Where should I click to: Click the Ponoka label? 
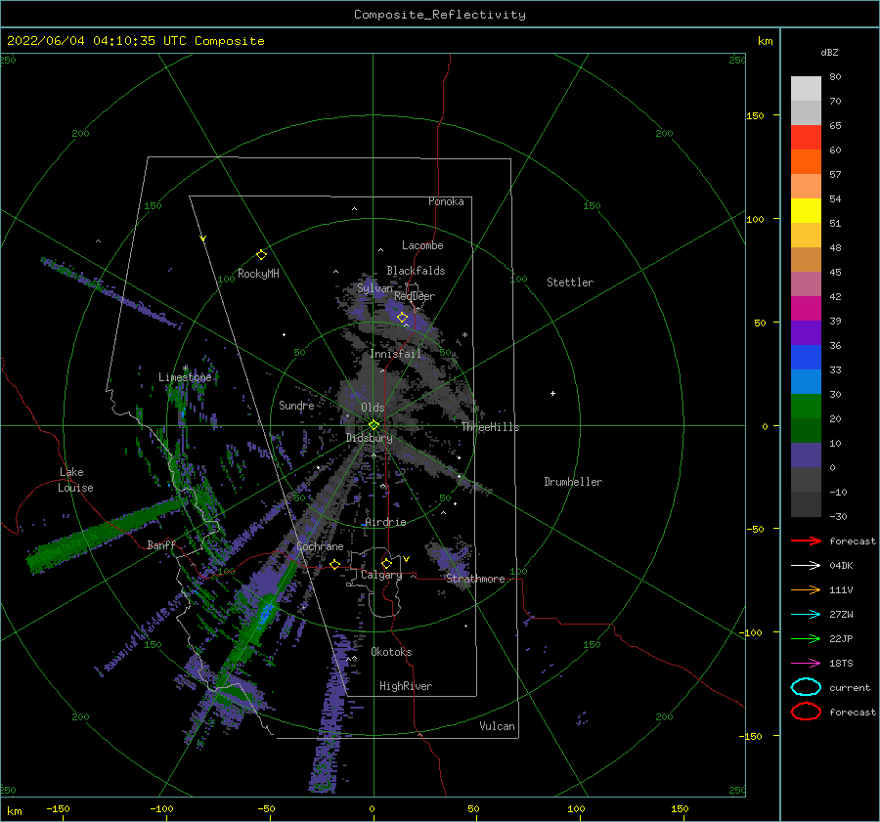click(446, 201)
